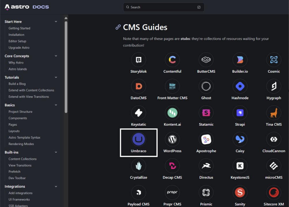This screenshot has width=289, height=207.
Task: Select the ButterCMS icon
Action: [x=206, y=60]
